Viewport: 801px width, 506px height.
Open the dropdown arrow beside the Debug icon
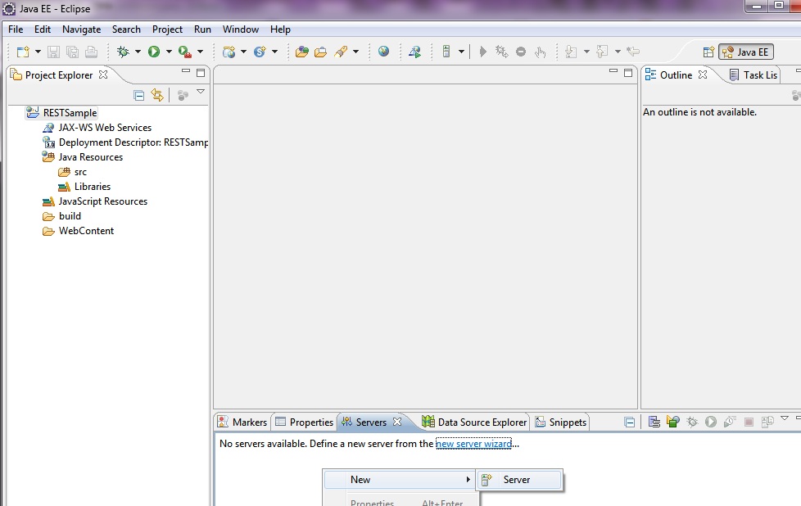click(x=138, y=52)
